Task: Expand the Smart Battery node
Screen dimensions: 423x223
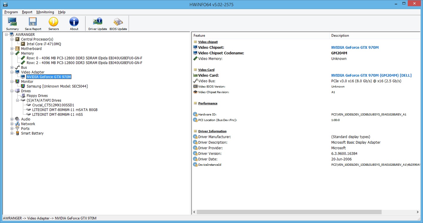Action: [x=12, y=133]
